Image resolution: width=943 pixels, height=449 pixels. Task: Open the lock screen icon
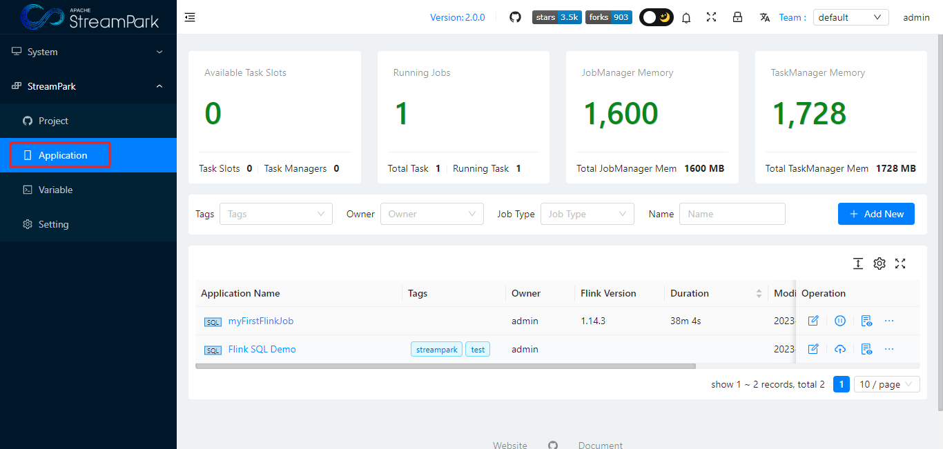(737, 17)
